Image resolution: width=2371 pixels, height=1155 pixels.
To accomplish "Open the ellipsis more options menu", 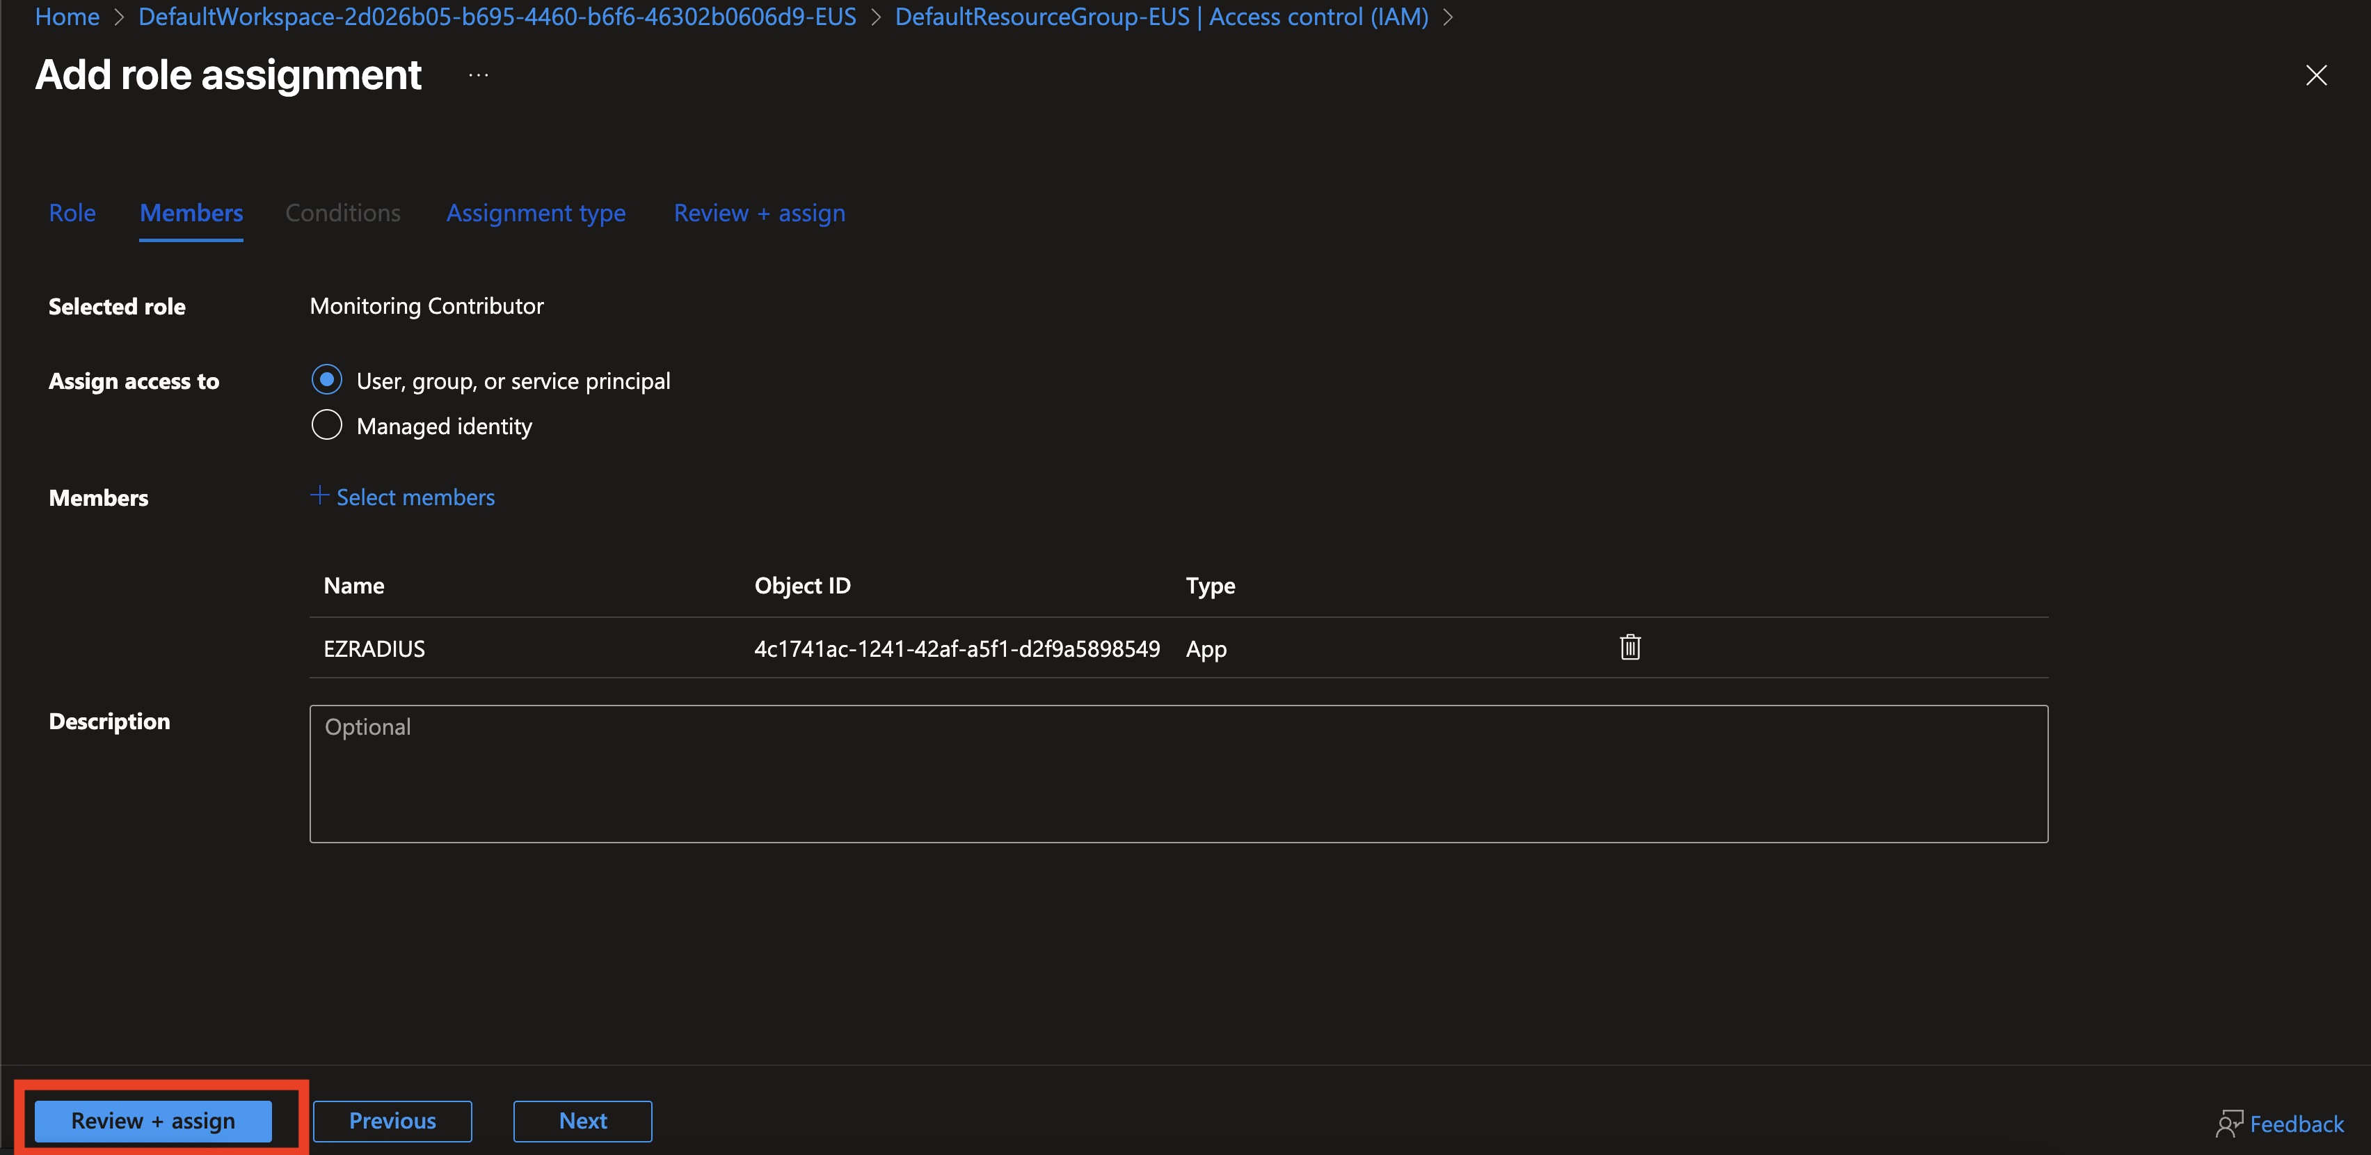I will 479,75.
